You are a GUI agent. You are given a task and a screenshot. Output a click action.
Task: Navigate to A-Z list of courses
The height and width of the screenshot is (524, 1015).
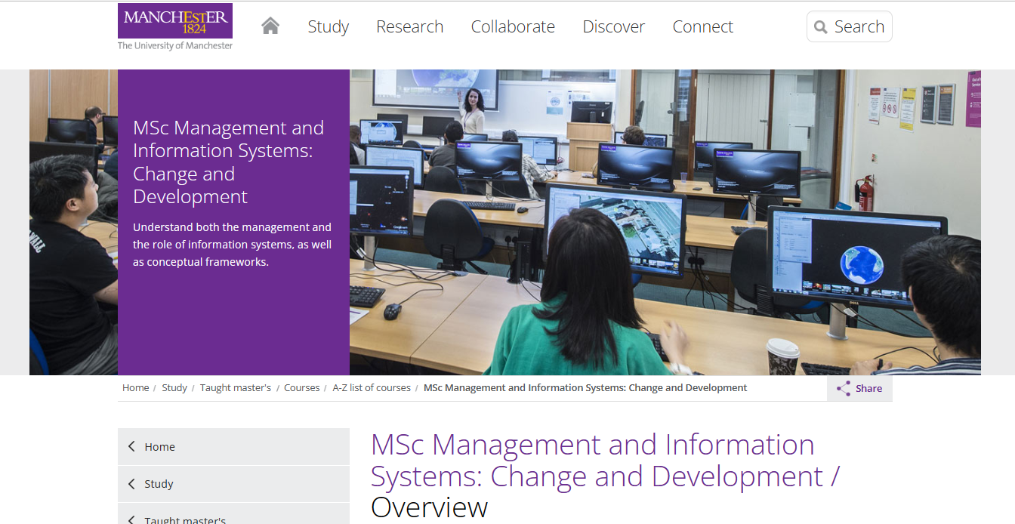[x=372, y=388]
